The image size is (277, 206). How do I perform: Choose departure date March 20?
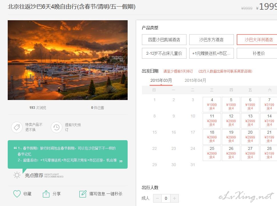(x=250, y=137)
